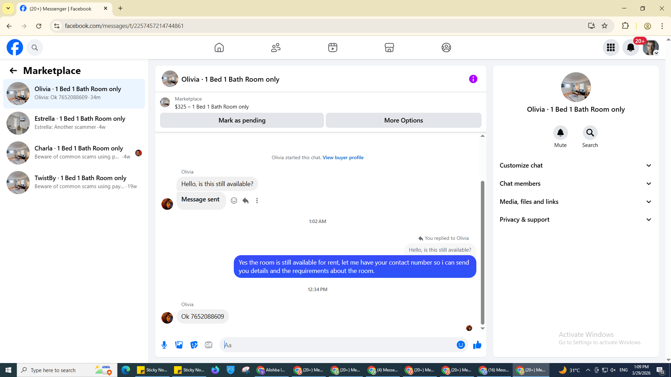Choose a sticker
The width and height of the screenshot is (671, 377).
194,345
